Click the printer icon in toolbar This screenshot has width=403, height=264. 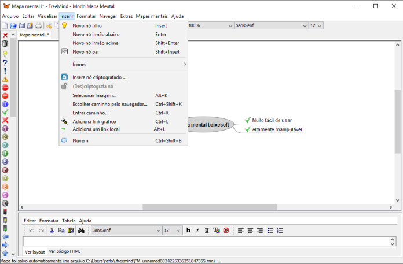39,25
